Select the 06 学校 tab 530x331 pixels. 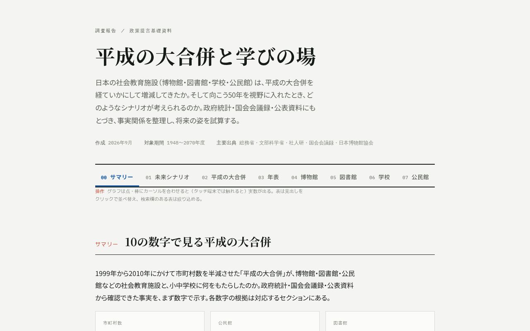point(380,177)
